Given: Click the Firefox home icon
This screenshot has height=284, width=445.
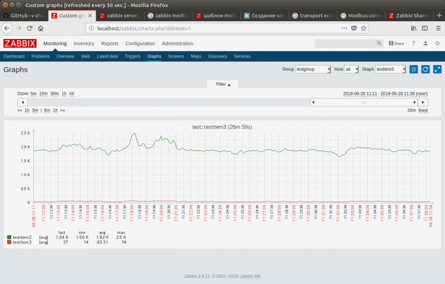Looking at the screenshot, I should [x=42, y=28].
